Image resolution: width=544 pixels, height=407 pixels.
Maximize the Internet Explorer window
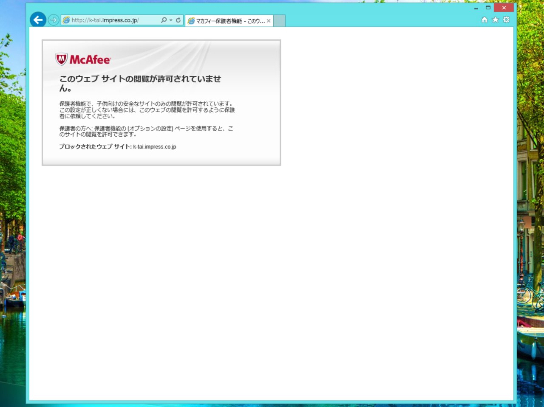(488, 8)
